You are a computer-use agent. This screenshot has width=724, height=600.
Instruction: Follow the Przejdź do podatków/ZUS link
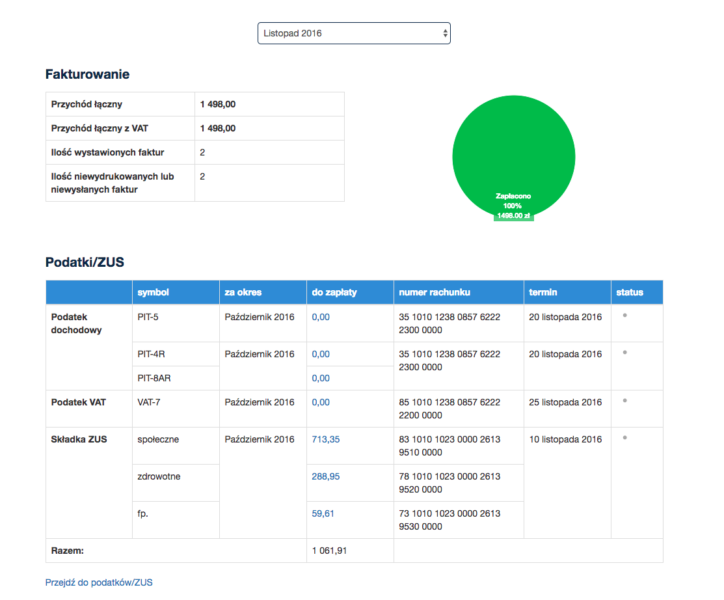[99, 582]
